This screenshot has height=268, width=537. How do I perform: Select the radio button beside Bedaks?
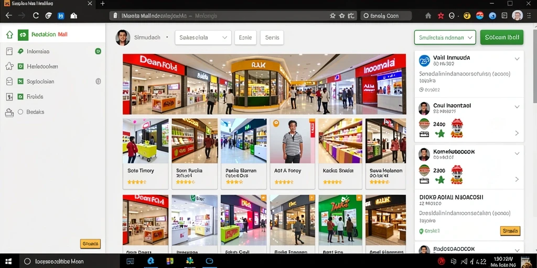pyautogui.click(x=20, y=112)
